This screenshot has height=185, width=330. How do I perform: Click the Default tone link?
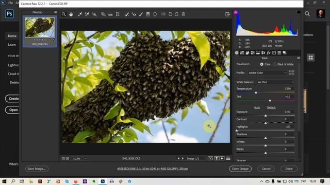(271, 107)
